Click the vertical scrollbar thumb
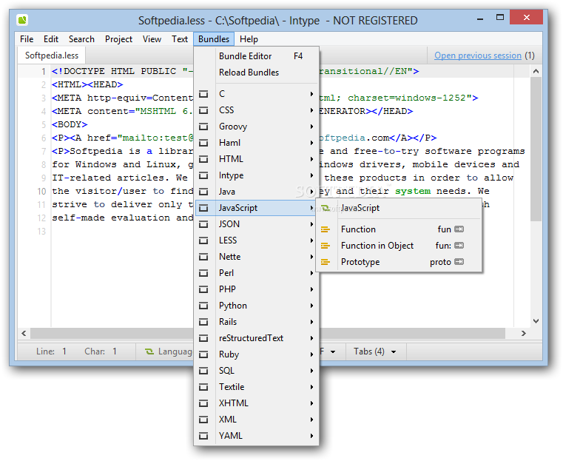Viewport: 563px width, 461px height. pyautogui.click(x=536, y=149)
